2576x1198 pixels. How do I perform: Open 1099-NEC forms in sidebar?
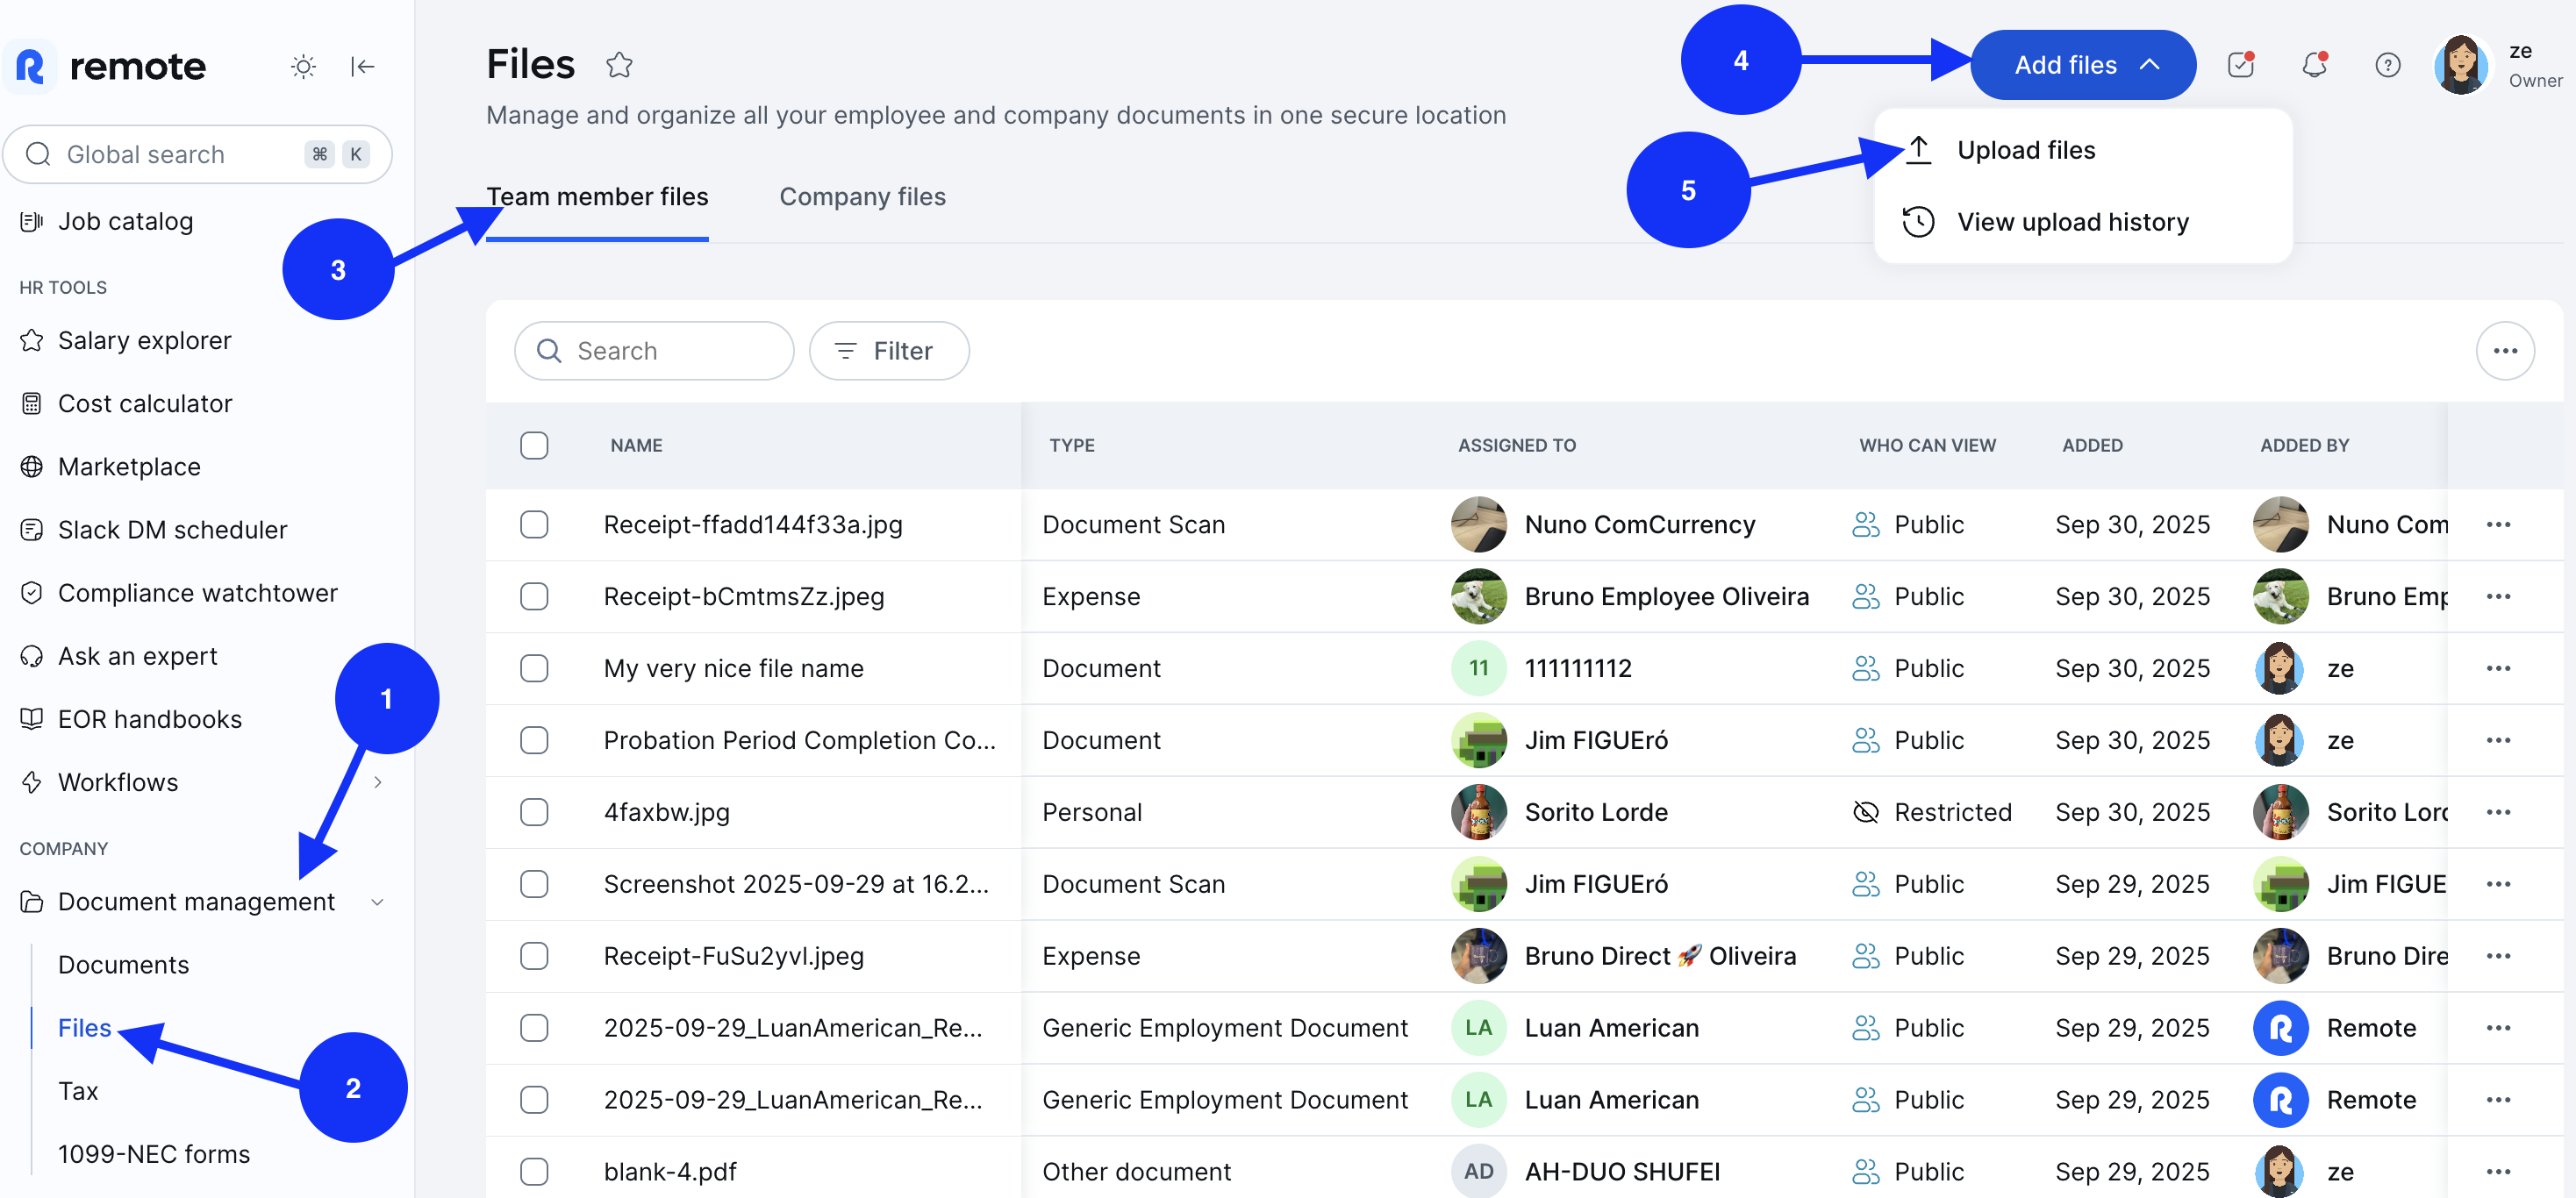(154, 1154)
